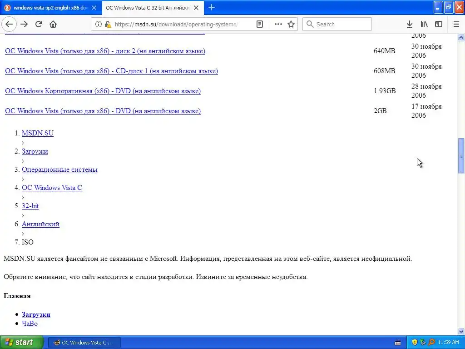This screenshot has width=465, height=349.
Task: Open page actions three-dots menu
Action: click(x=278, y=25)
